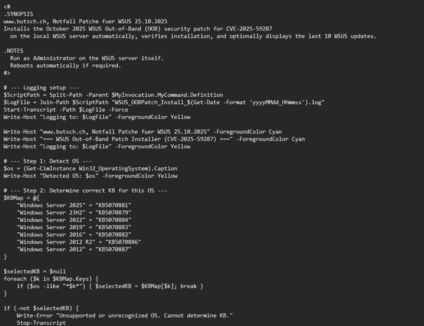This screenshot has width=424, height=326.
Task: Place cursor on '# --- Logging setup ---' comment
Action: click(x=41, y=88)
